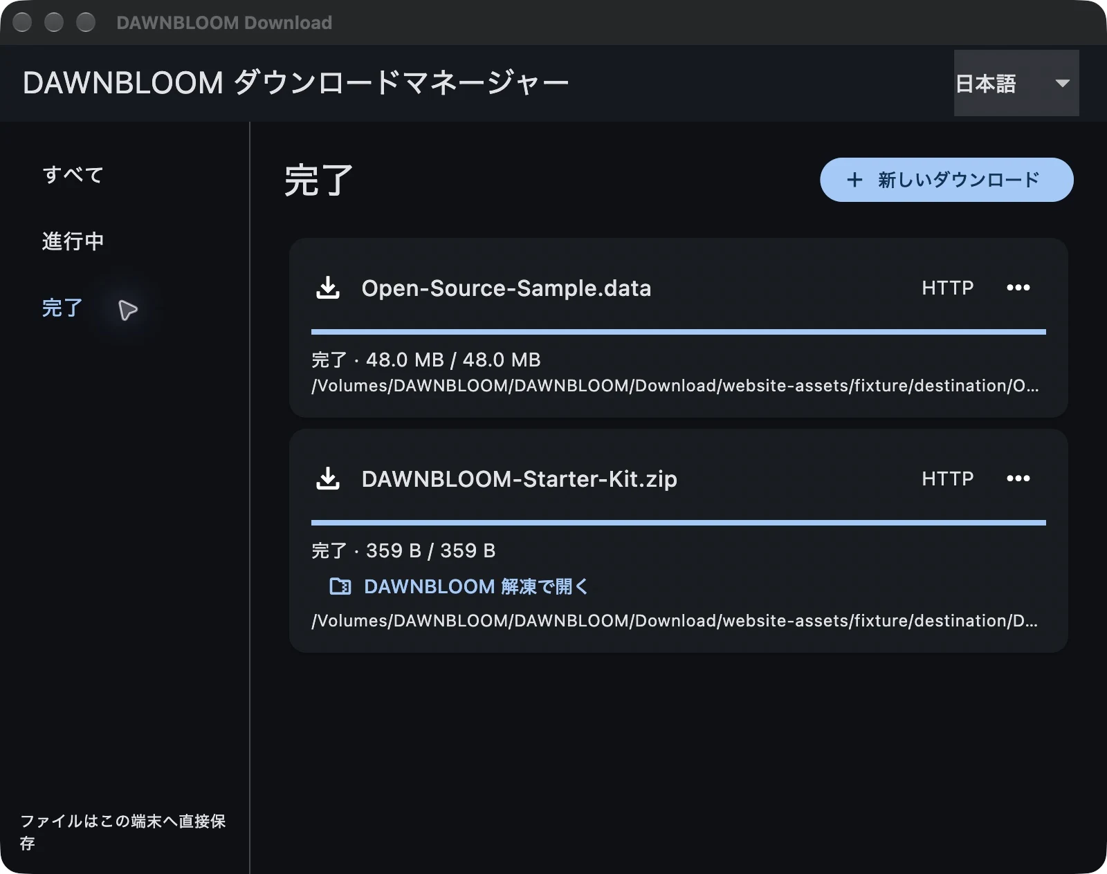This screenshot has height=874, width=1107.
Task: Click the 完了 page heading
Action: click(x=319, y=180)
